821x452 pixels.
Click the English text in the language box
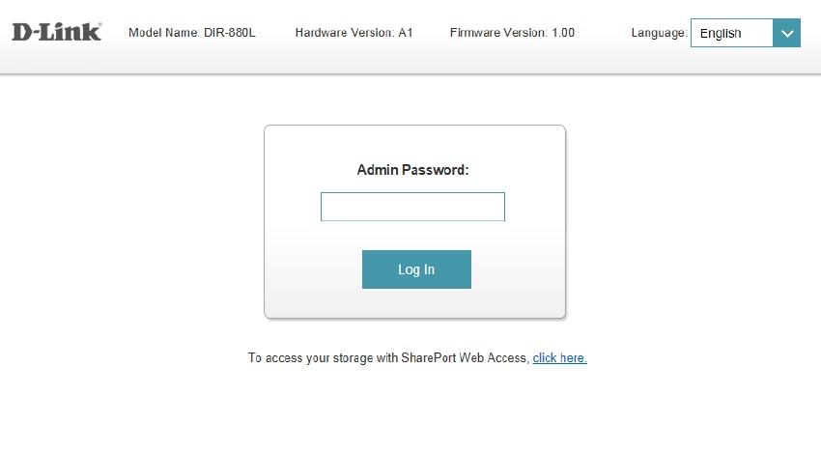coord(721,34)
